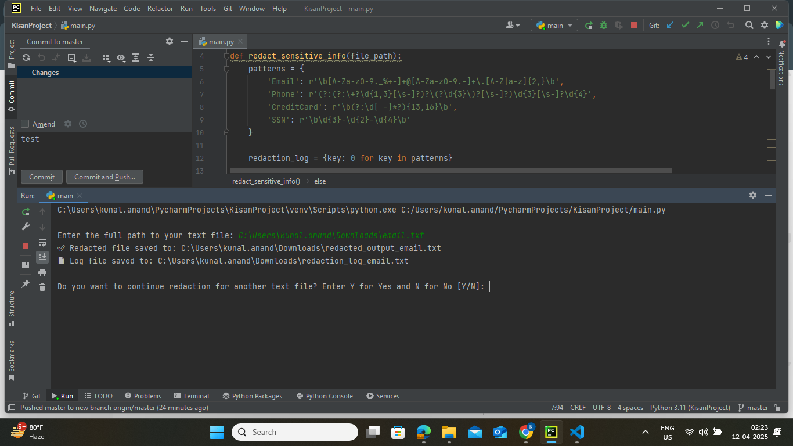This screenshot has height=446, width=793.
Task: Stop the running program from top toolbar
Action: [634, 25]
